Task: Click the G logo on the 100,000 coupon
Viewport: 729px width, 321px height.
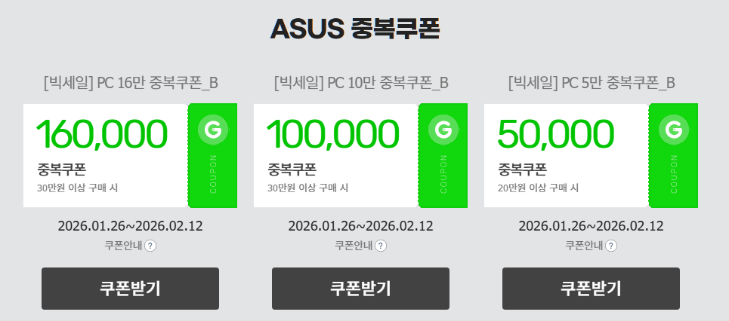Action: pyautogui.click(x=443, y=130)
